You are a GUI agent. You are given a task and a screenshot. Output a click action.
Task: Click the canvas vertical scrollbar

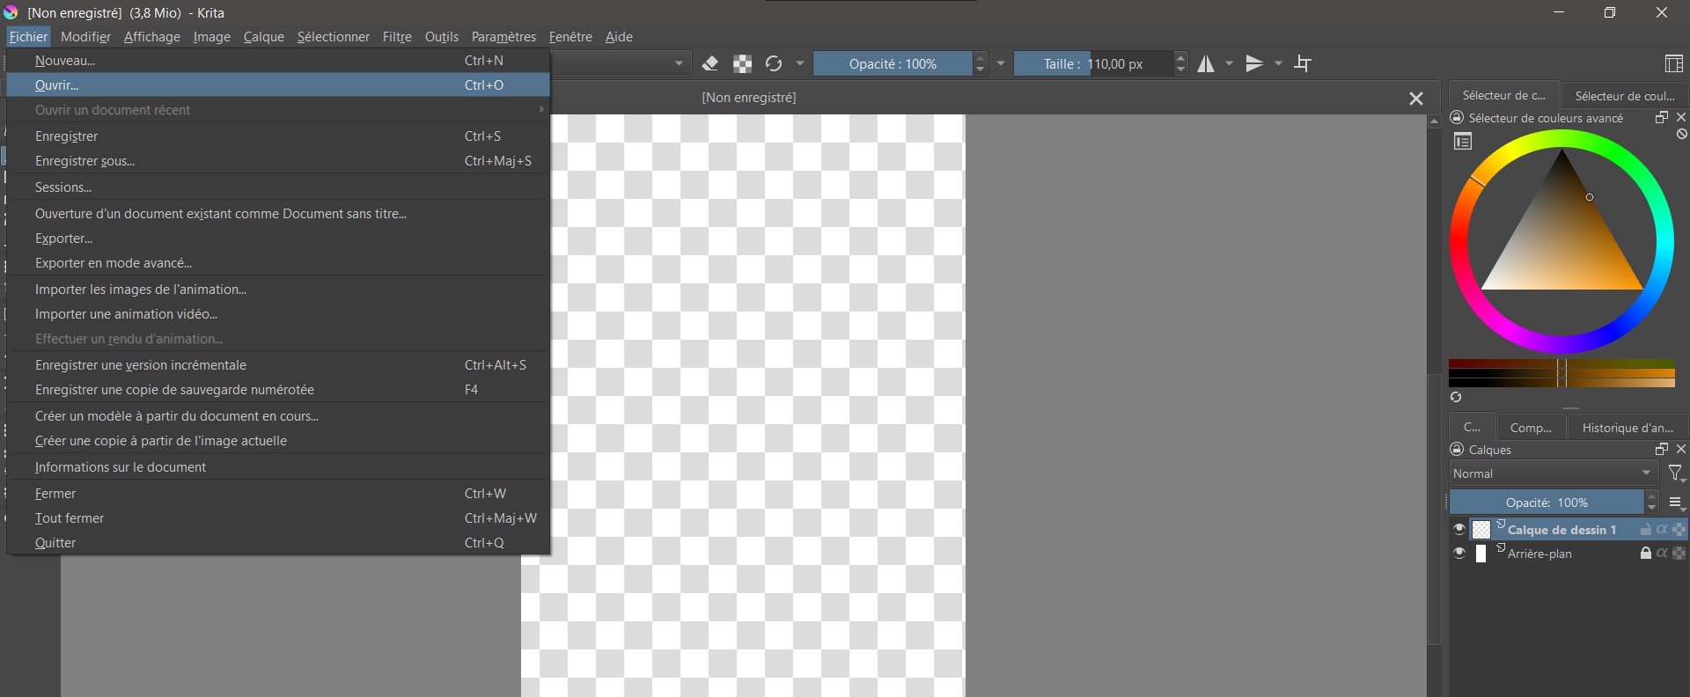[1434, 510]
